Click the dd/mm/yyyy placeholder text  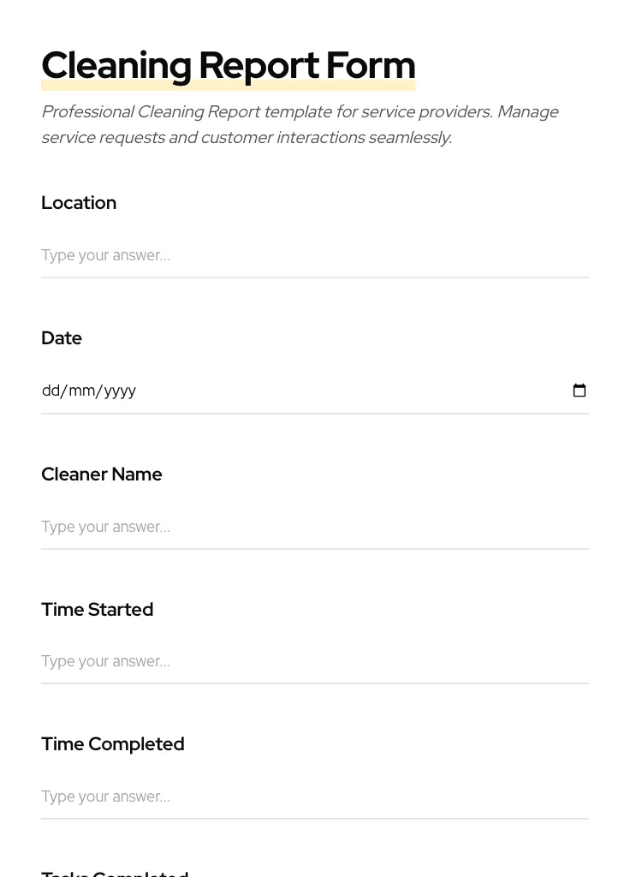click(89, 391)
